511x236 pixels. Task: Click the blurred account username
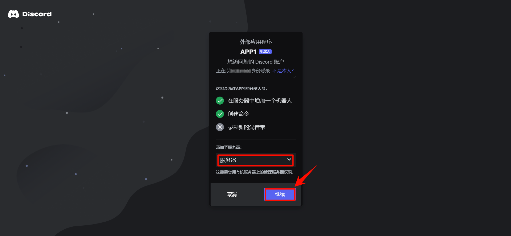point(241,71)
